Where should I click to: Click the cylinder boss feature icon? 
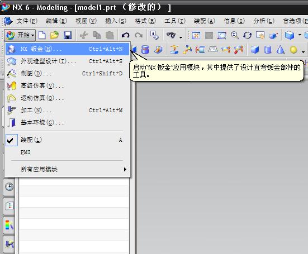pyautogui.click(x=145, y=50)
